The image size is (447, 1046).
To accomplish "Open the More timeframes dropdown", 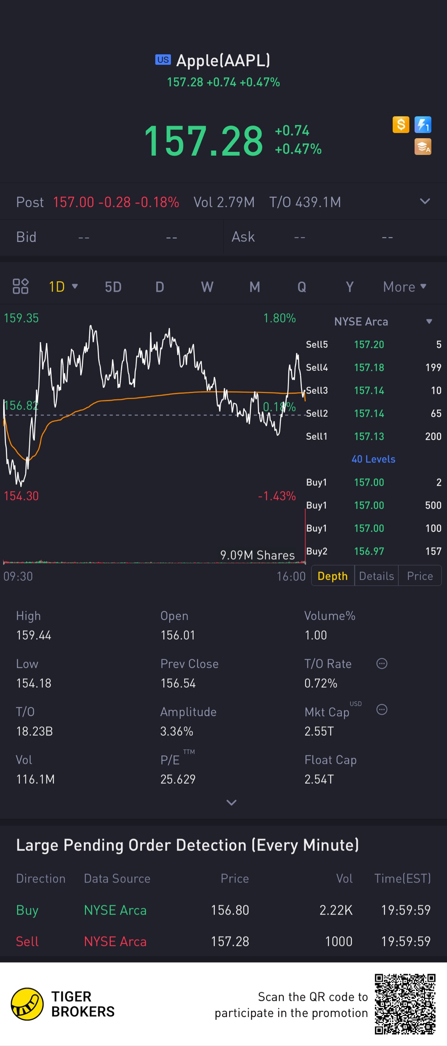I will click(404, 287).
